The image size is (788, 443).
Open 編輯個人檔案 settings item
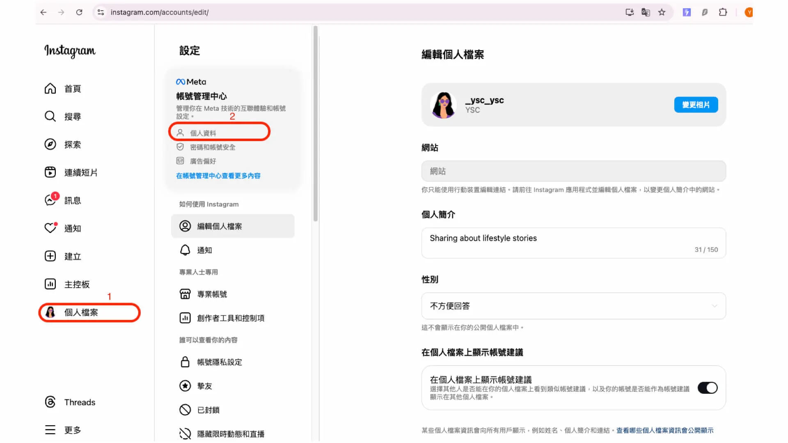click(x=233, y=226)
